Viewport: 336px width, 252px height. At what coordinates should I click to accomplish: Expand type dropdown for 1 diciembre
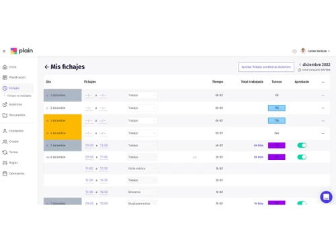pyautogui.click(x=142, y=95)
